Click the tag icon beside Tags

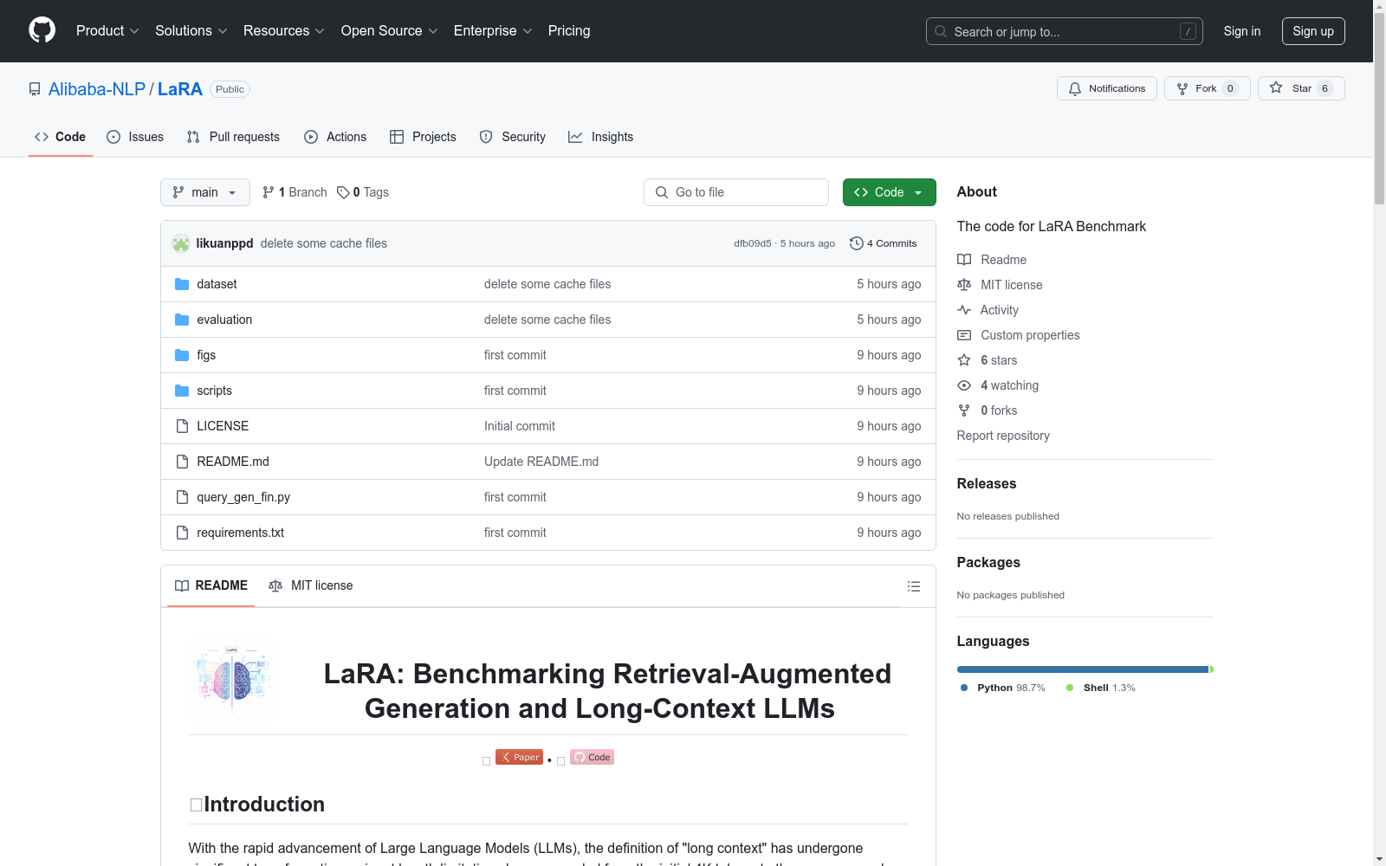click(x=343, y=192)
